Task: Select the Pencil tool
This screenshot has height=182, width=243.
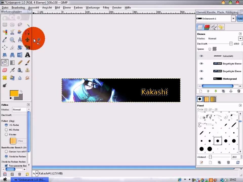Action: coord(20,62)
